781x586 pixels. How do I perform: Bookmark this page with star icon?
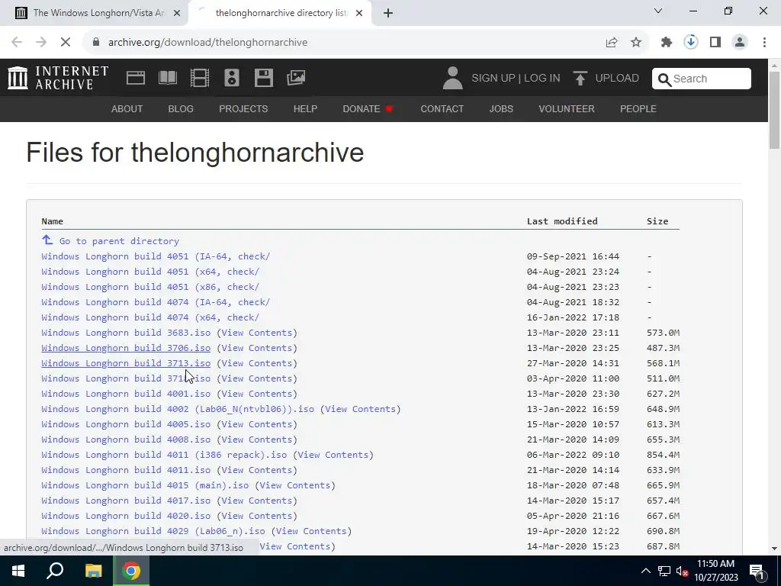pyautogui.click(x=636, y=43)
